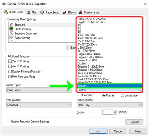The image size is (149, 136).
Task: Uncheck Print from Last Page
Action: tap(10, 77)
